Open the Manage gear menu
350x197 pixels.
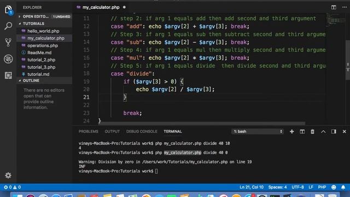point(8,175)
